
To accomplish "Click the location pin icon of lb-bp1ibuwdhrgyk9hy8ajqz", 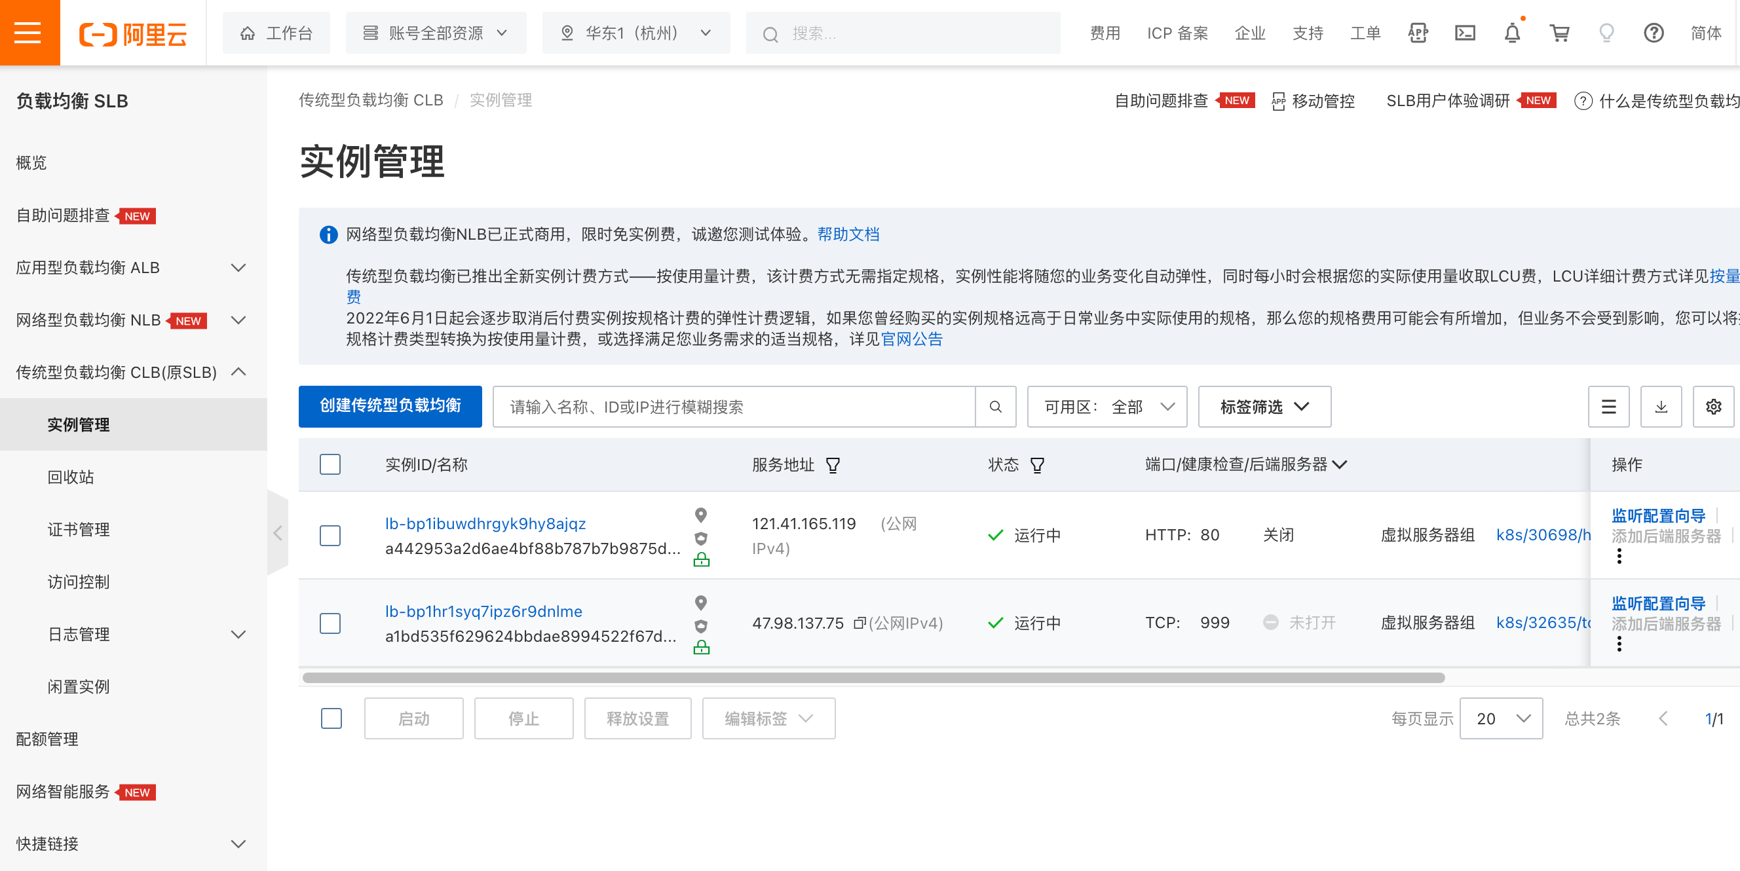I will [701, 515].
